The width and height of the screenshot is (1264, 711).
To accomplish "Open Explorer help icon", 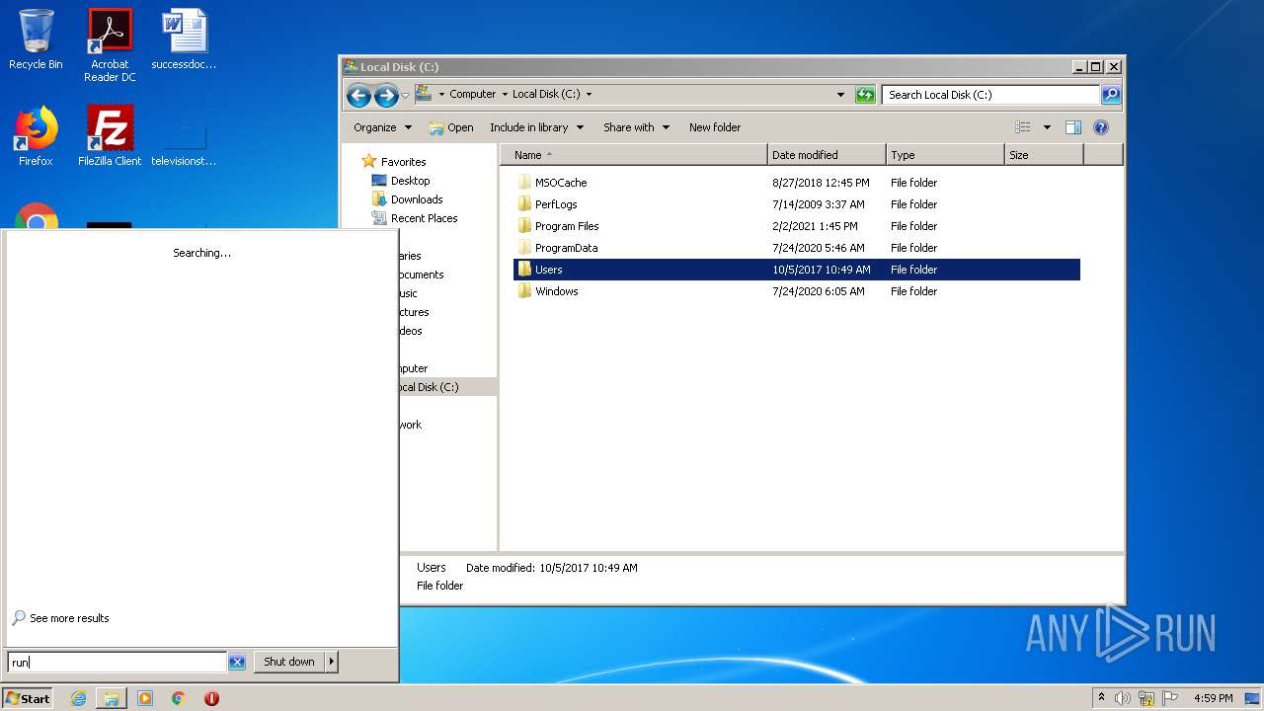I will click(x=1101, y=127).
